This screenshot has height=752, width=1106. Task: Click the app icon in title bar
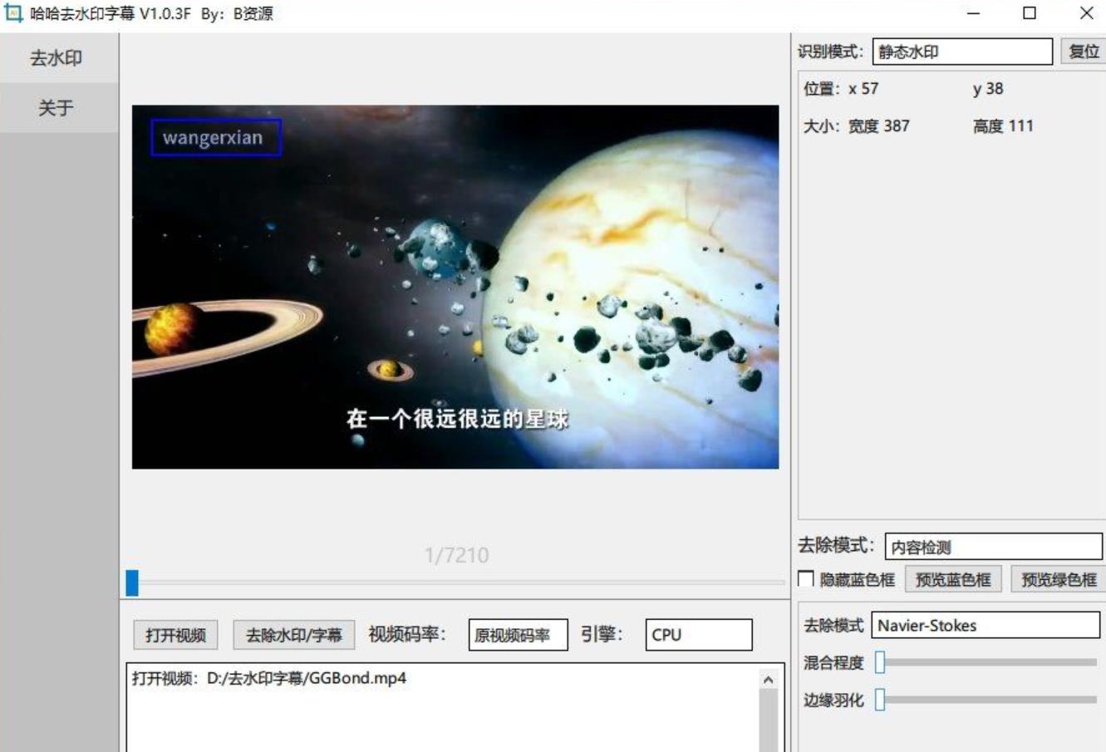pyautogui.click(x=13, y=13)
